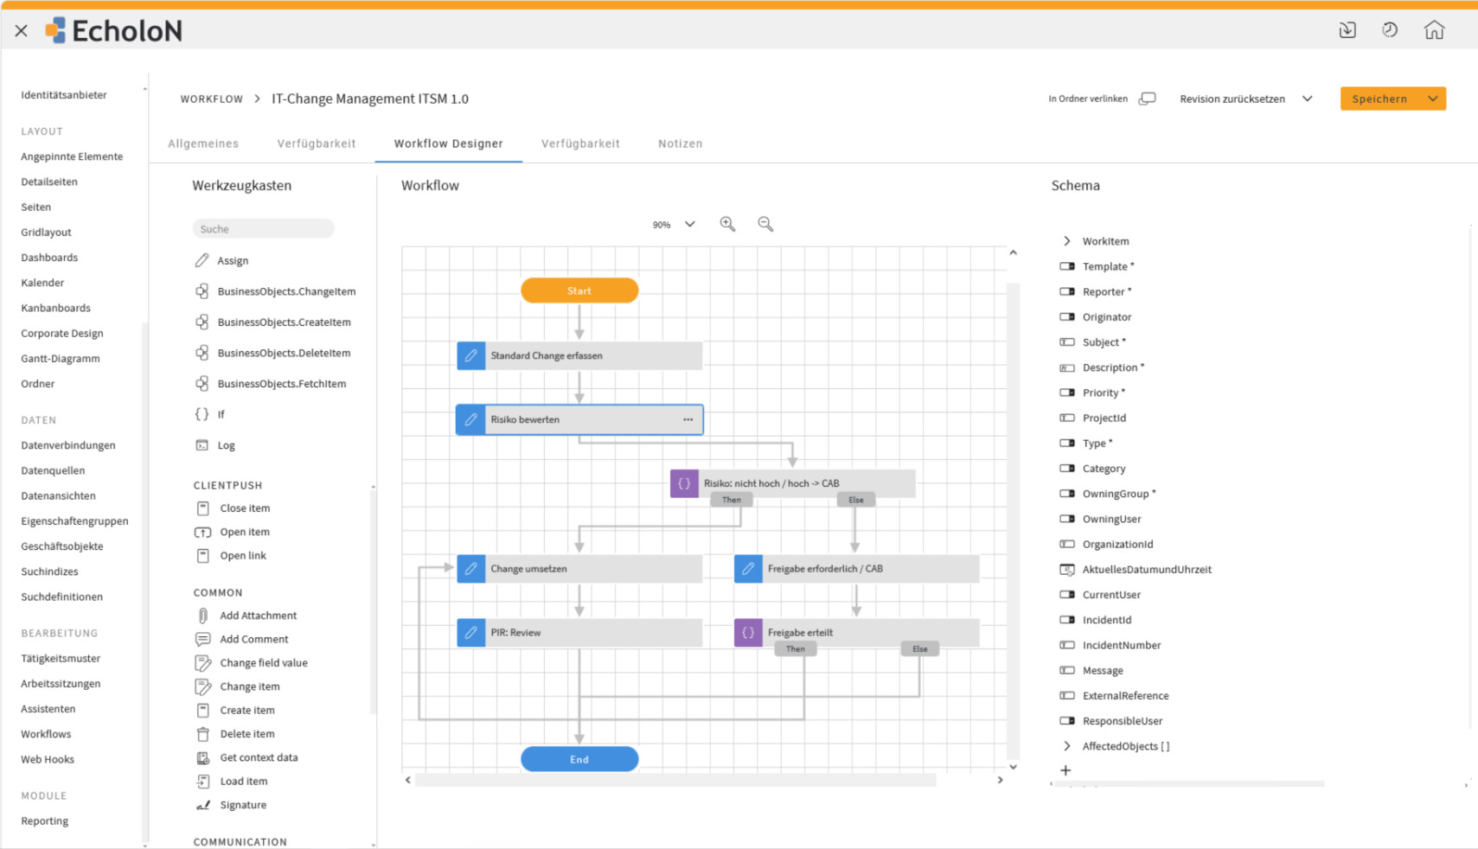
Task: Select BusinessObjects.ChangeItem tool icon
Action: tap(202, 291)
